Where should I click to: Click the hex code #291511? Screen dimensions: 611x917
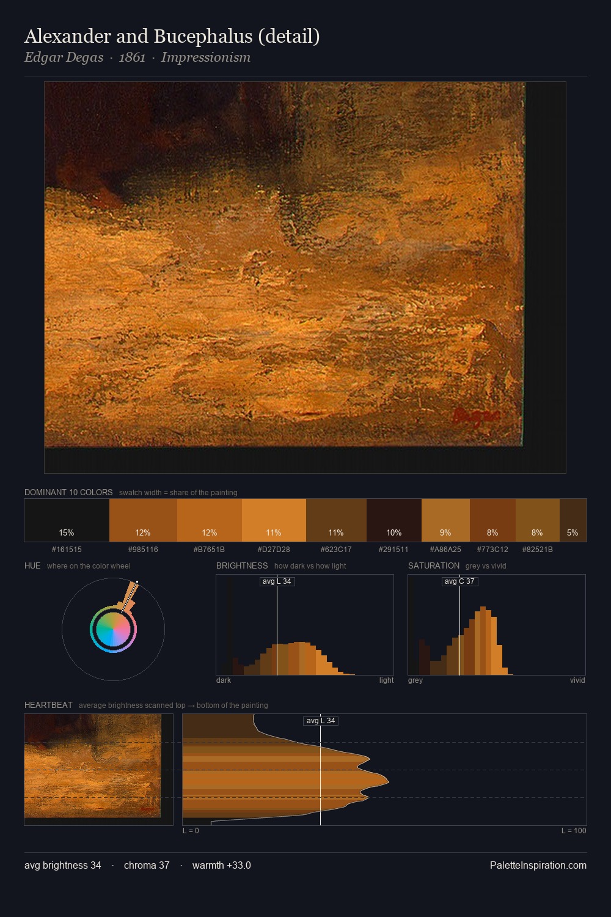click(394, 549)
